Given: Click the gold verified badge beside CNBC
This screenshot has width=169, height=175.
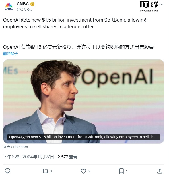Looking at the screenshot, I should (32, 4).
